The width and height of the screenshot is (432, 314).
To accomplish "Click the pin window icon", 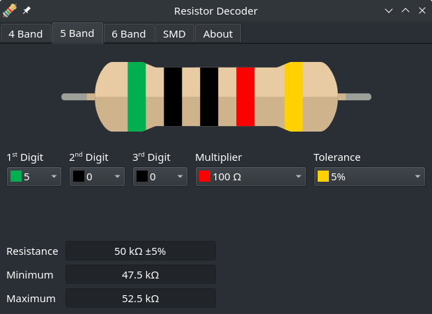I will [x=26, y=10].
